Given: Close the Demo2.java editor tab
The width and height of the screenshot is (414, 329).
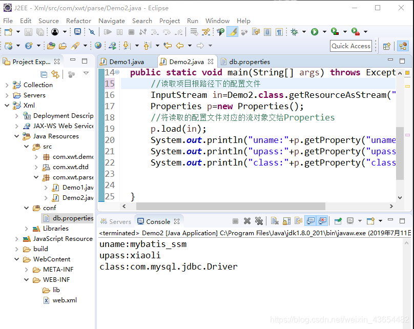Looking at the screenshot, I should [211, 61].
